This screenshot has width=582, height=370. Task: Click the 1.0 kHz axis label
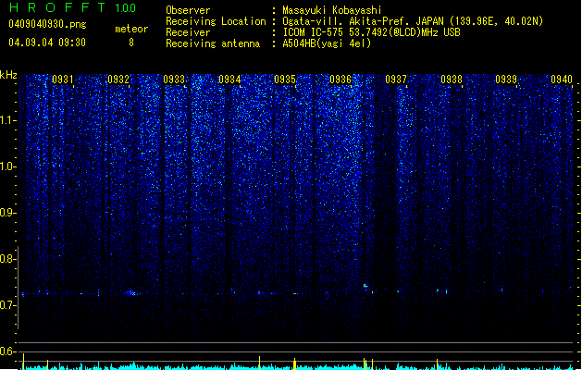click(8, 166)
